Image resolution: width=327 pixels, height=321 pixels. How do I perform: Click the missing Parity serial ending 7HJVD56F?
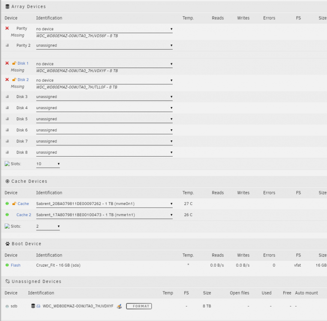point(77,36)
